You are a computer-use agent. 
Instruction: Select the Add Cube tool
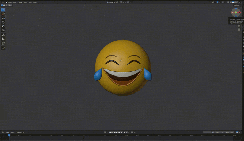3,43
